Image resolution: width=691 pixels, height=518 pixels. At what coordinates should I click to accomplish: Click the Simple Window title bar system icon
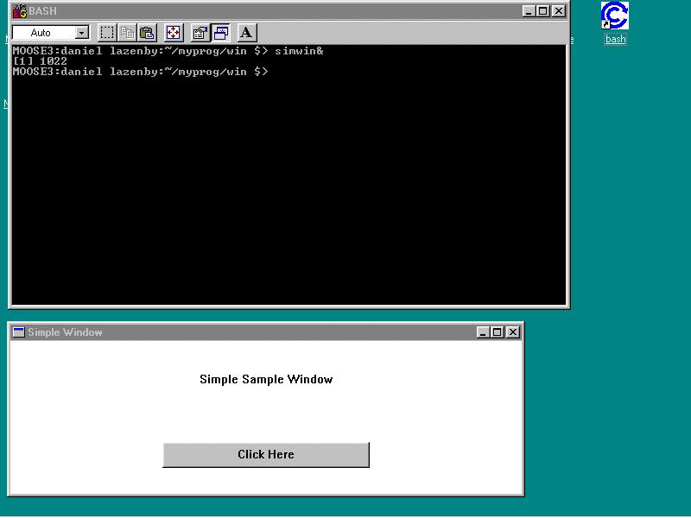[18, 332]
